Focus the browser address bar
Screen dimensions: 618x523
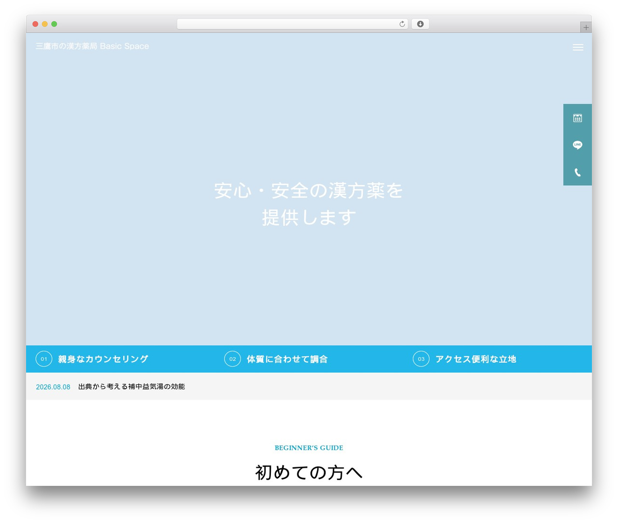[292, 24]
